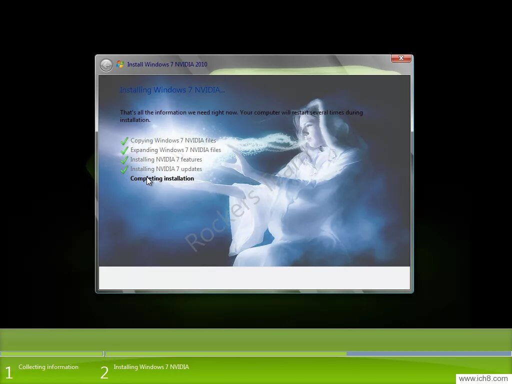Click the checkmark next to Installing NVIDIA 7 updates
Screen dimensions: 512x384
123,169
